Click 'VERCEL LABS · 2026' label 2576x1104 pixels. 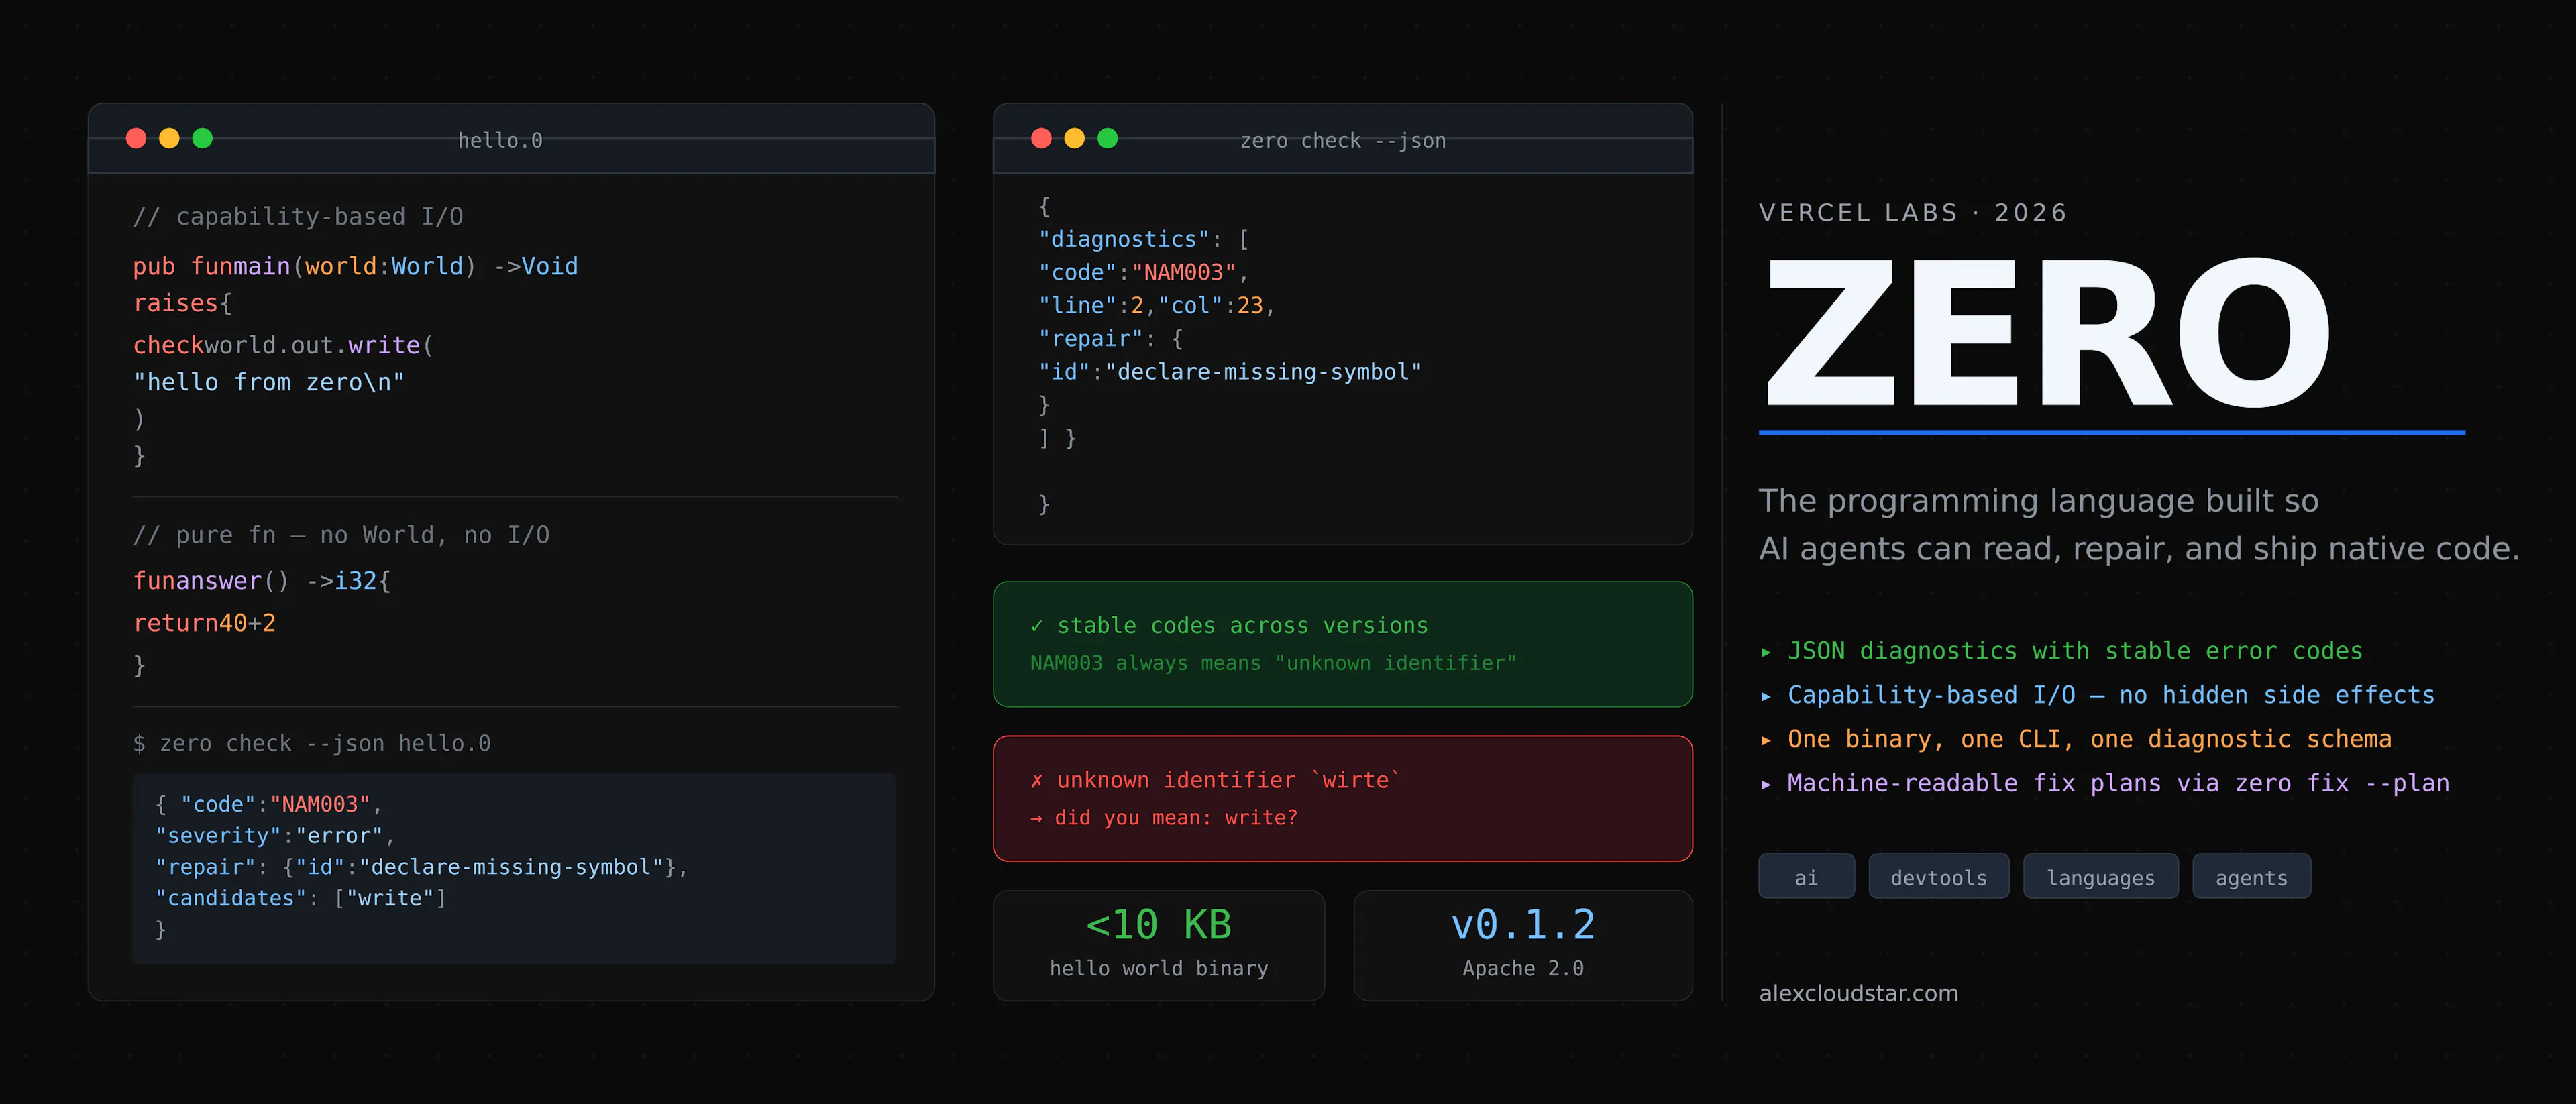tap(1912, 213)
